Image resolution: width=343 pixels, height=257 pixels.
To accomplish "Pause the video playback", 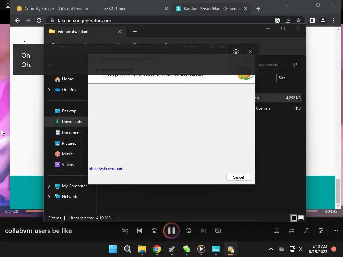I will pos(171,231).
